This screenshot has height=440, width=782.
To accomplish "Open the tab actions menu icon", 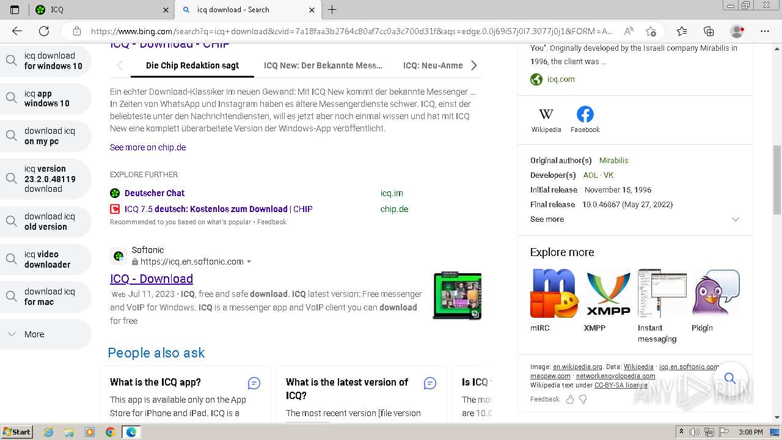I will click(x=15, y=10).
